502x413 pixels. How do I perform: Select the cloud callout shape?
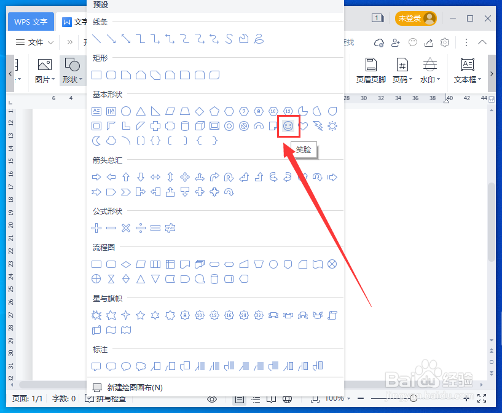coord(141,366)
